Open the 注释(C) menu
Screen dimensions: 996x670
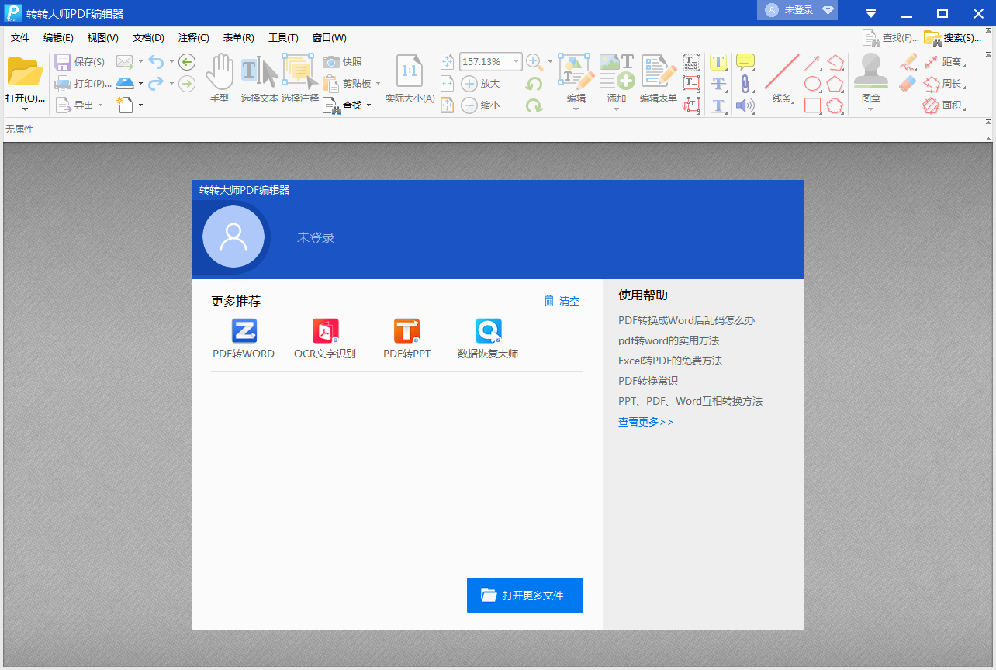coord(192,37)
